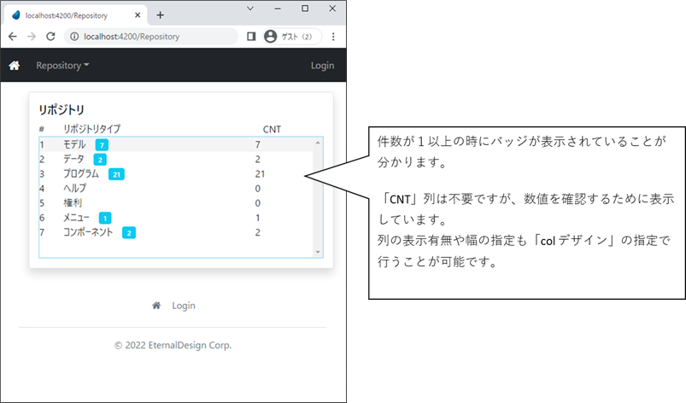The width and height of the screenshot is (686, 403).
Task: Click Login in the top navbar
Action: point(322,66)
